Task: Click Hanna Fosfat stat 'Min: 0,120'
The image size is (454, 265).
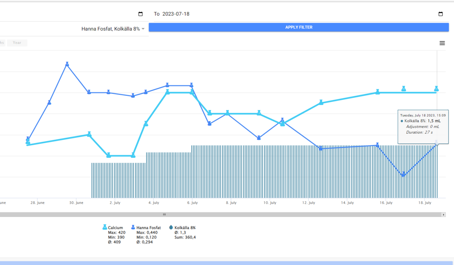Action: click(147, 237)
